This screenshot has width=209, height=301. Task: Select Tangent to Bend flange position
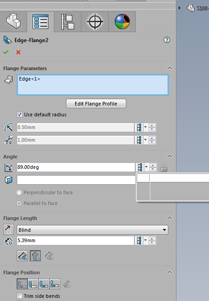(66, 284)
